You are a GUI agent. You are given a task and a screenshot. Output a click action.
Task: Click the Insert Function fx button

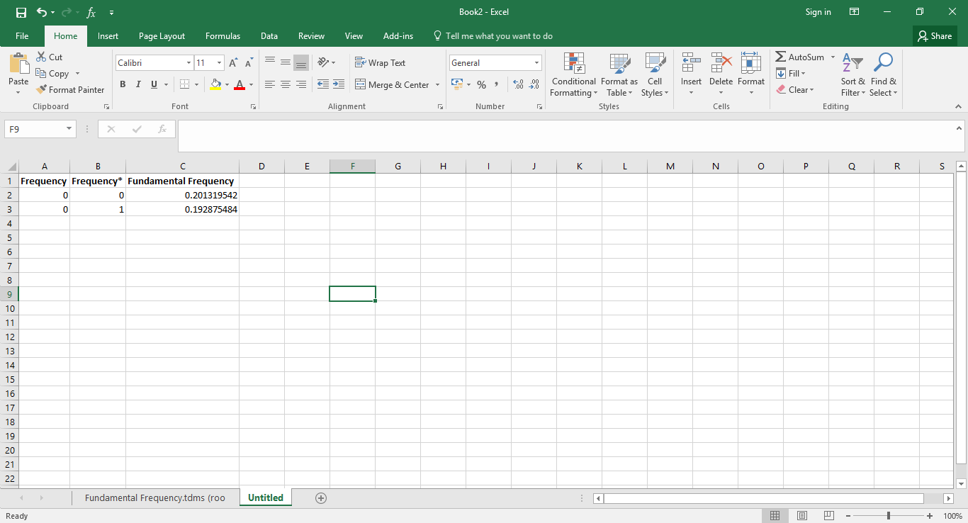(x=162, y=129)
